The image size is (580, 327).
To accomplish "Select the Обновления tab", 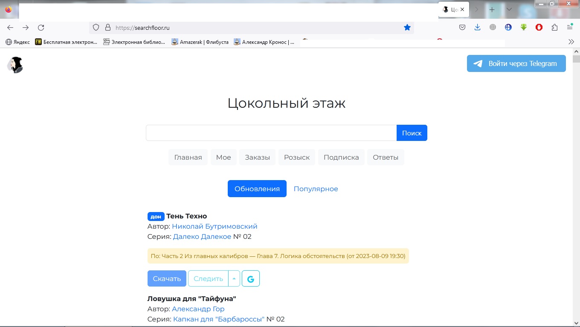I will tap(257, 189).
